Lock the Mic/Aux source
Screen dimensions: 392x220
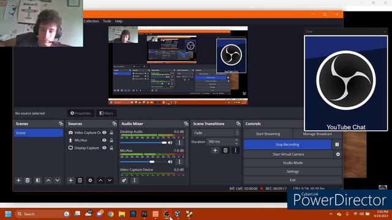coord(111,140)
